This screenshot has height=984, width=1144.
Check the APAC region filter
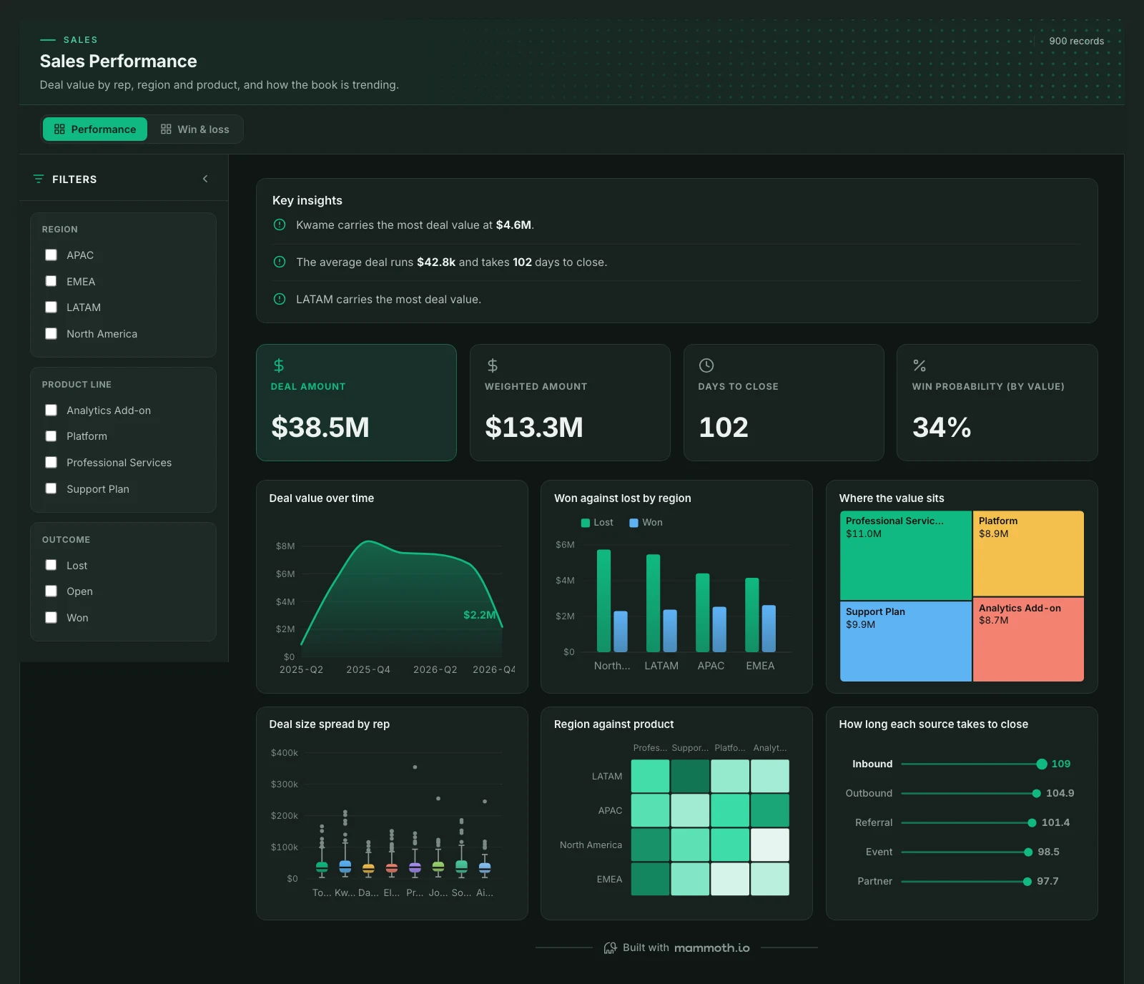click(x=51, y=255)
